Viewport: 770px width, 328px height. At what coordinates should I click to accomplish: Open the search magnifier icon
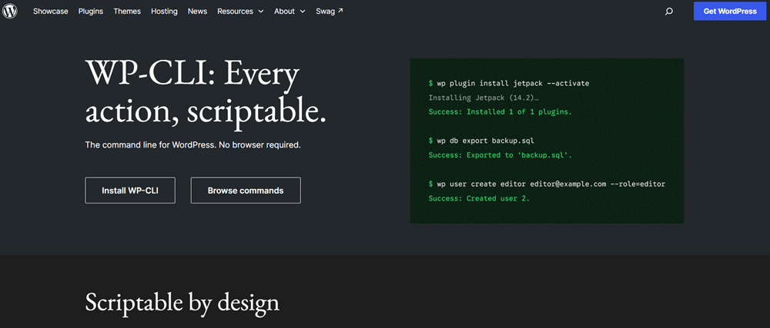click(669, 12)
